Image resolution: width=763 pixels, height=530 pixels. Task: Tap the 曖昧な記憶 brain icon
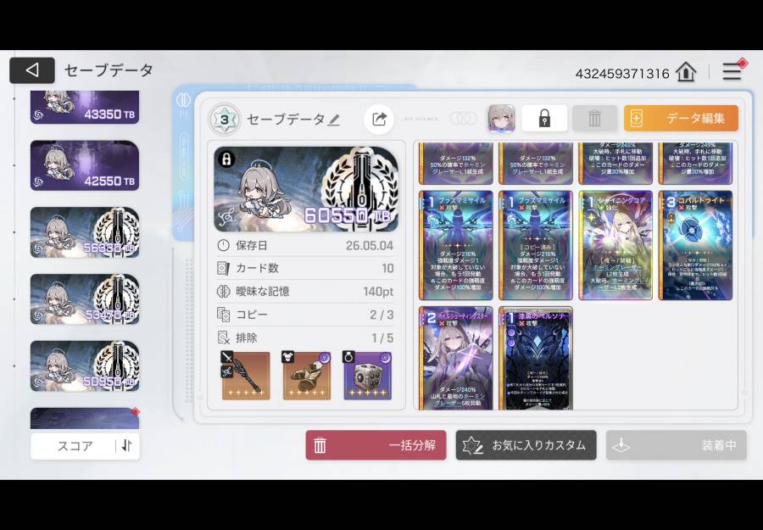pos(223,291)
